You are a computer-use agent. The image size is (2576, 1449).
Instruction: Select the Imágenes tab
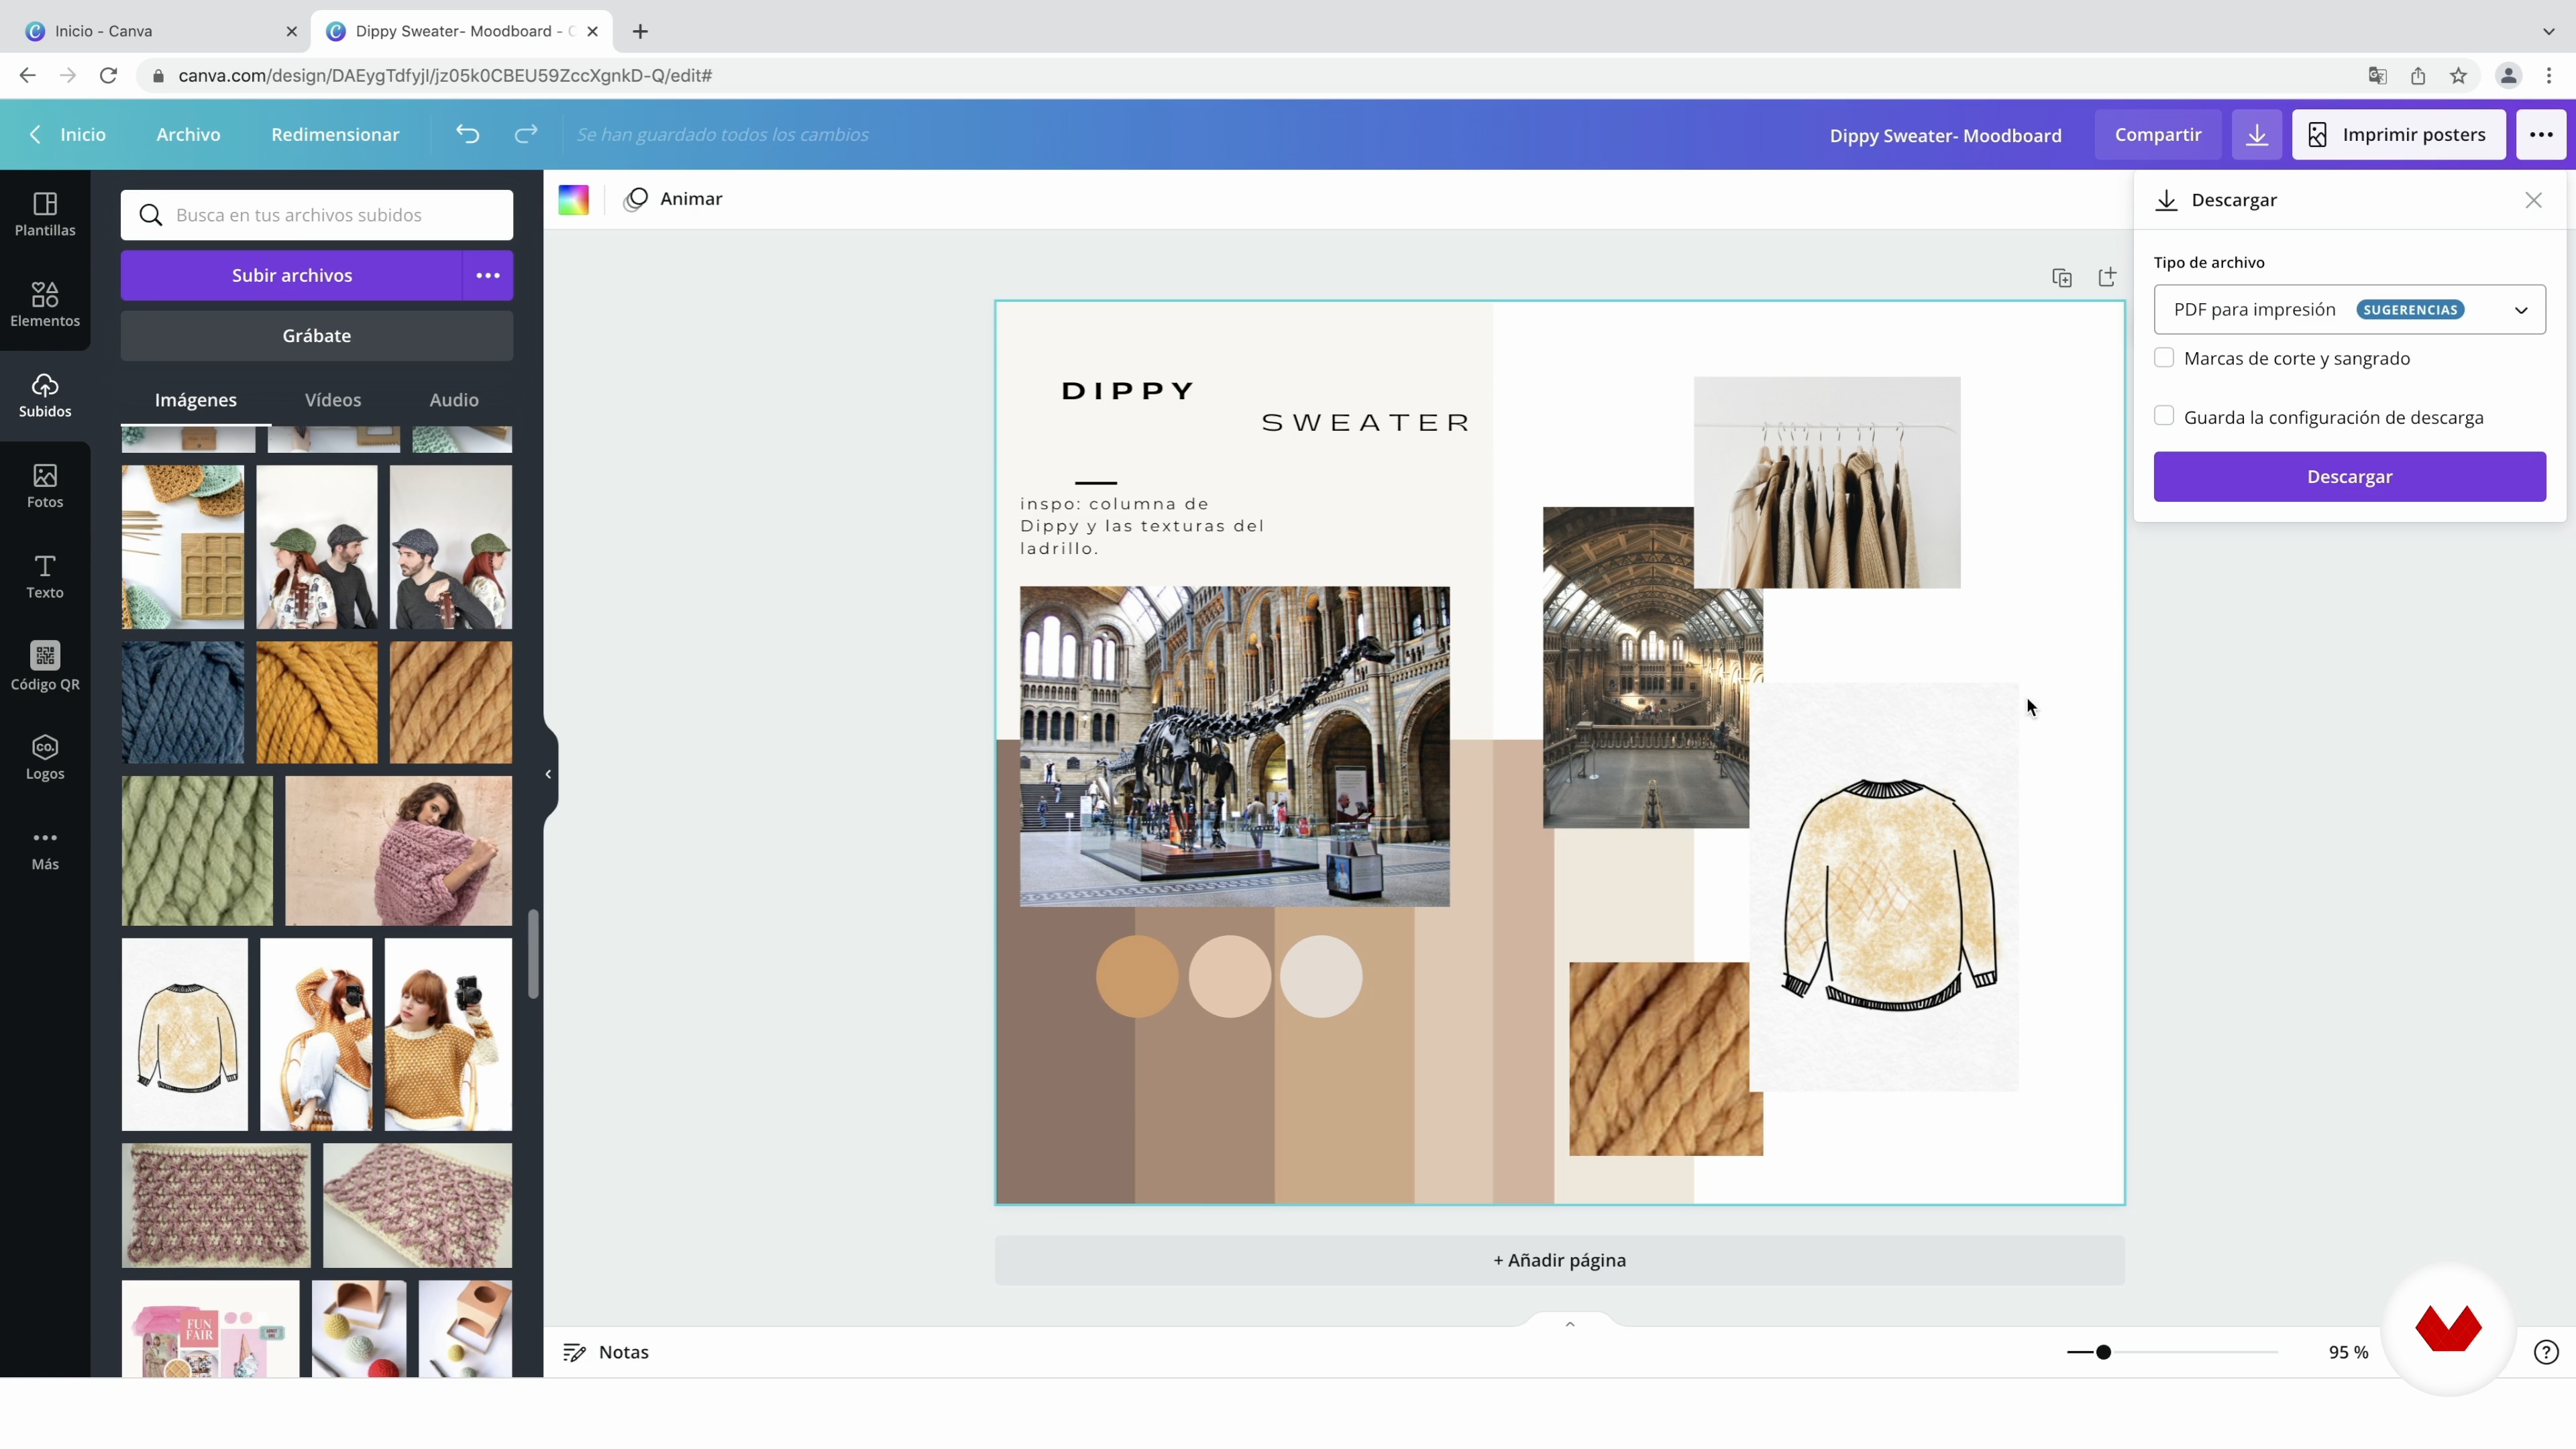196,399
